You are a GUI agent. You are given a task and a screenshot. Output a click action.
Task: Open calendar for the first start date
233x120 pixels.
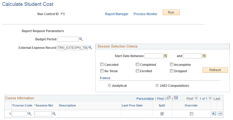click(x=165, y=56)
